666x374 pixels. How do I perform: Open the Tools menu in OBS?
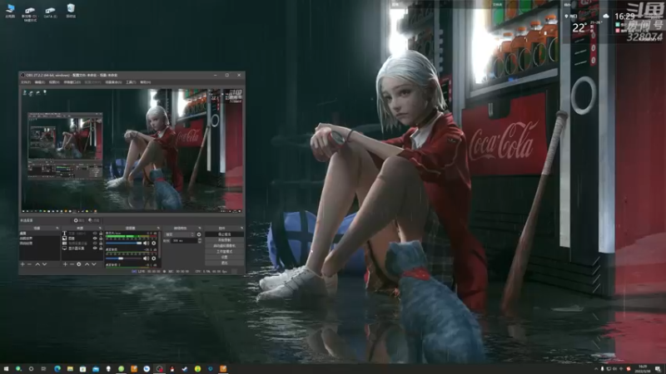click(x=131, y=82)
